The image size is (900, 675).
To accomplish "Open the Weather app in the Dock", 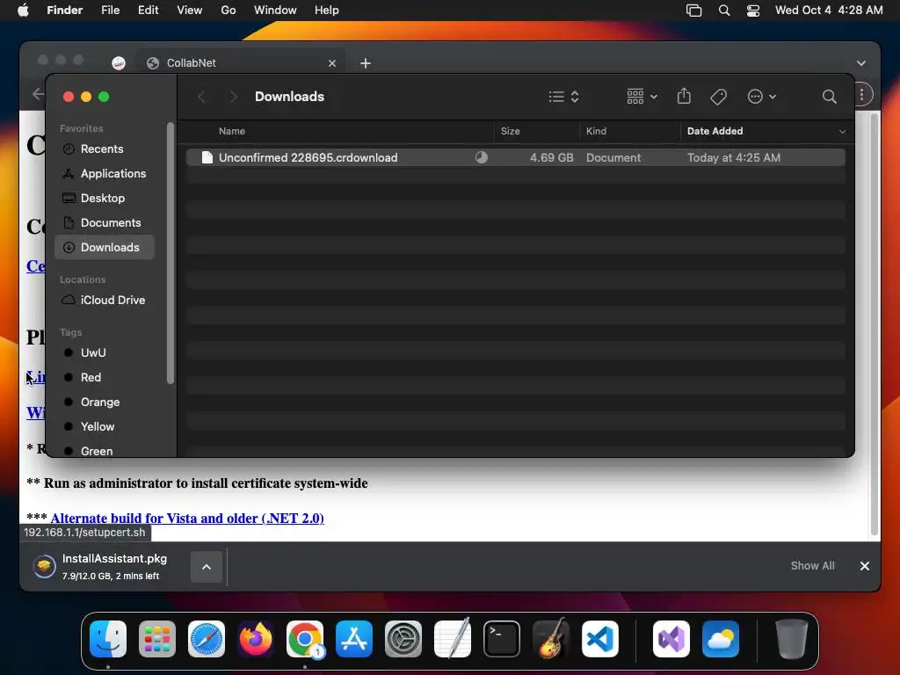I will click(721, 639).
